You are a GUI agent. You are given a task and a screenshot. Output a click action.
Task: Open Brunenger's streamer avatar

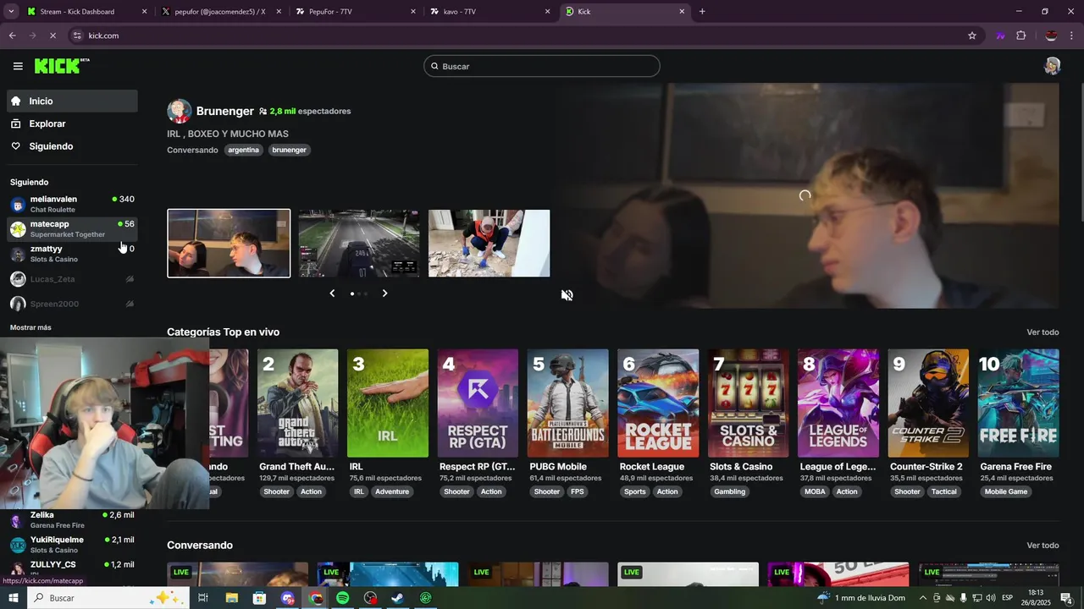179,111
